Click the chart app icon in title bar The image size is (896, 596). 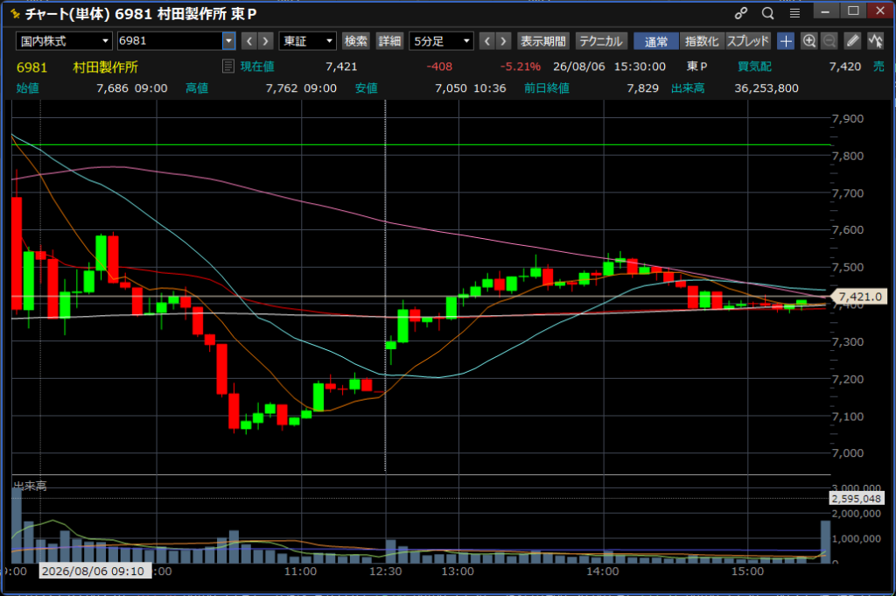(x=15, y=13)
